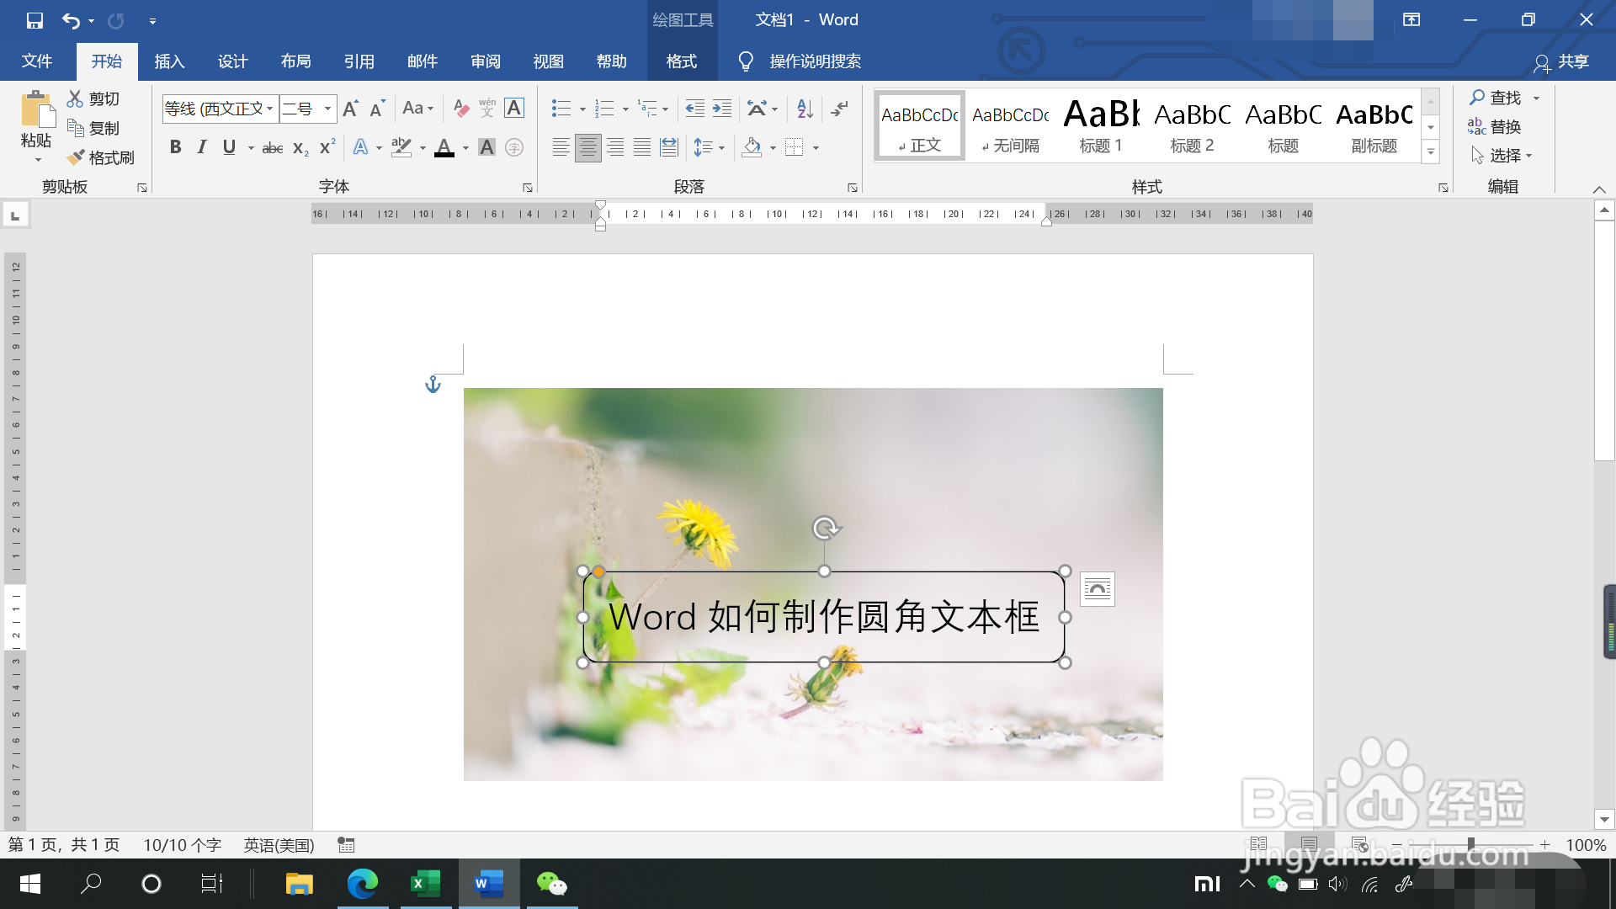1616x909 pixels.
Task: Toggle Underline formatting
Action: click(229, 147)
